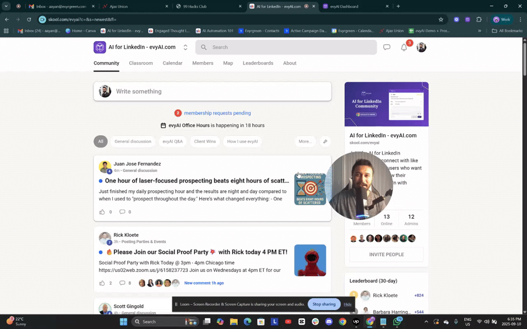Open the About tab
The height and width of the screenshot is (329, 527).
coord(290,63)
